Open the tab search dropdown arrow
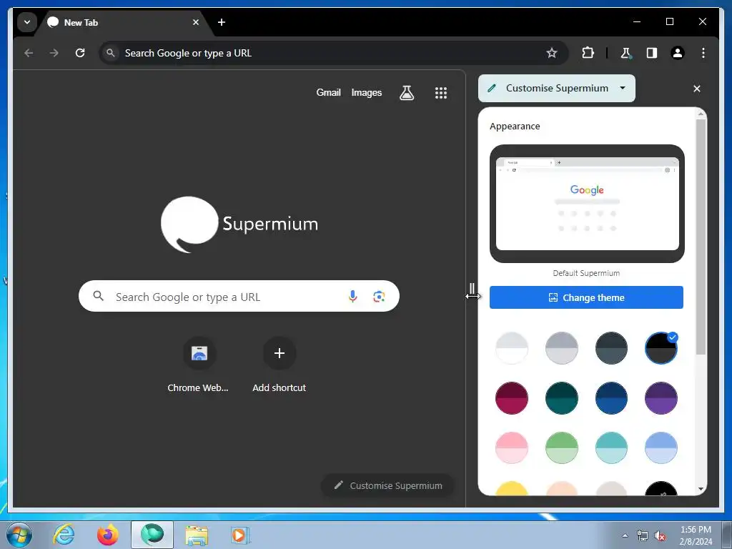The height and width of the screenshot is (549, 732). pos(27,22)
